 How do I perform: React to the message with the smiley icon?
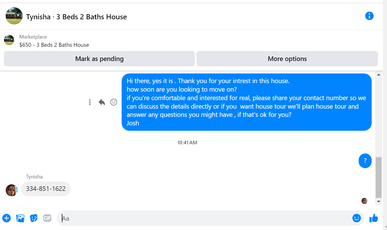(114, 102)
